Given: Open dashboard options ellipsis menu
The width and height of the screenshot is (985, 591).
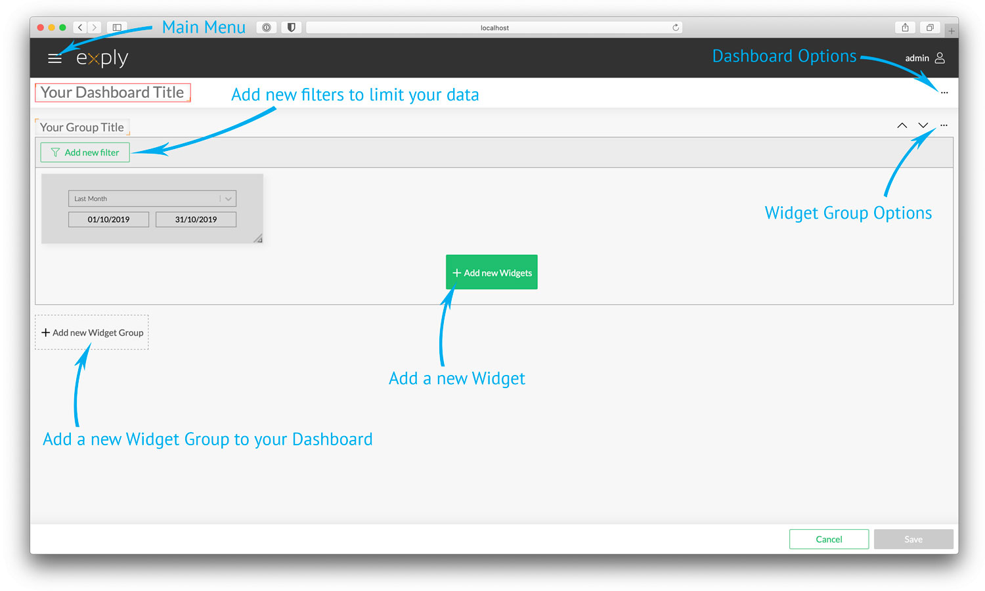Looking at the screenshot, I should click(944, 93).
